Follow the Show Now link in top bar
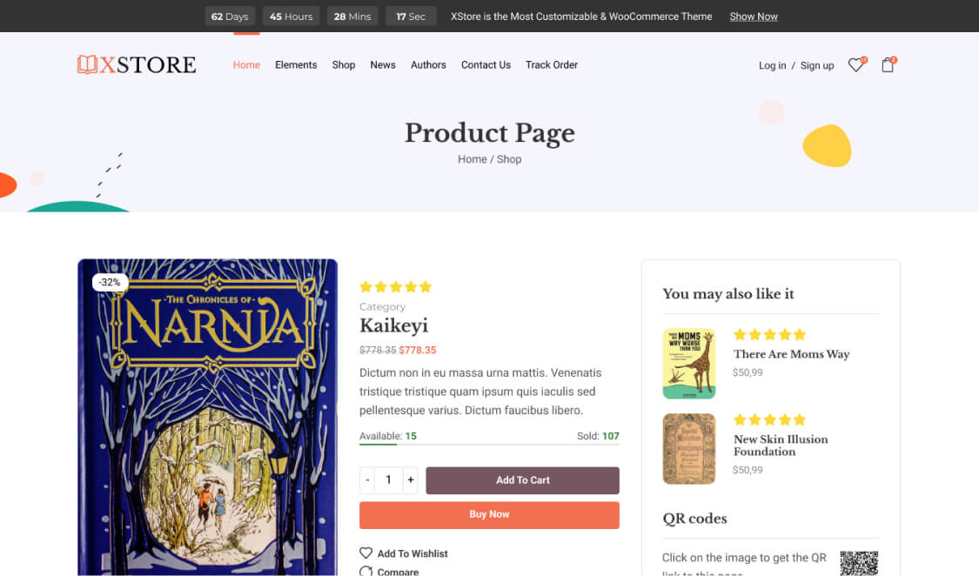 click(x=754, y=17)
